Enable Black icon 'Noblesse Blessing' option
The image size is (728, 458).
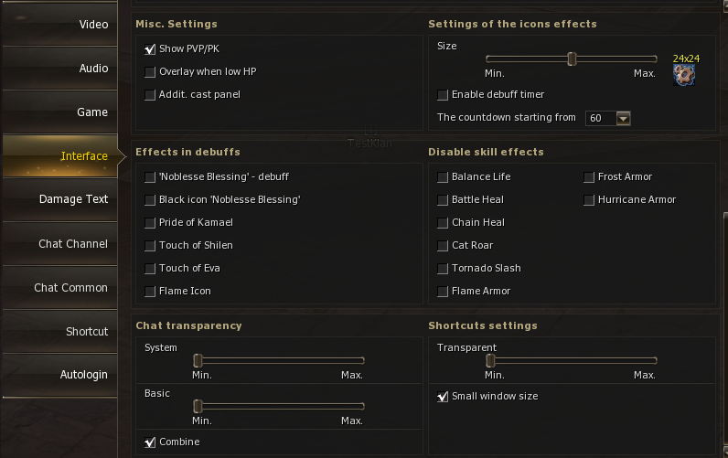[x=150, y=200]
